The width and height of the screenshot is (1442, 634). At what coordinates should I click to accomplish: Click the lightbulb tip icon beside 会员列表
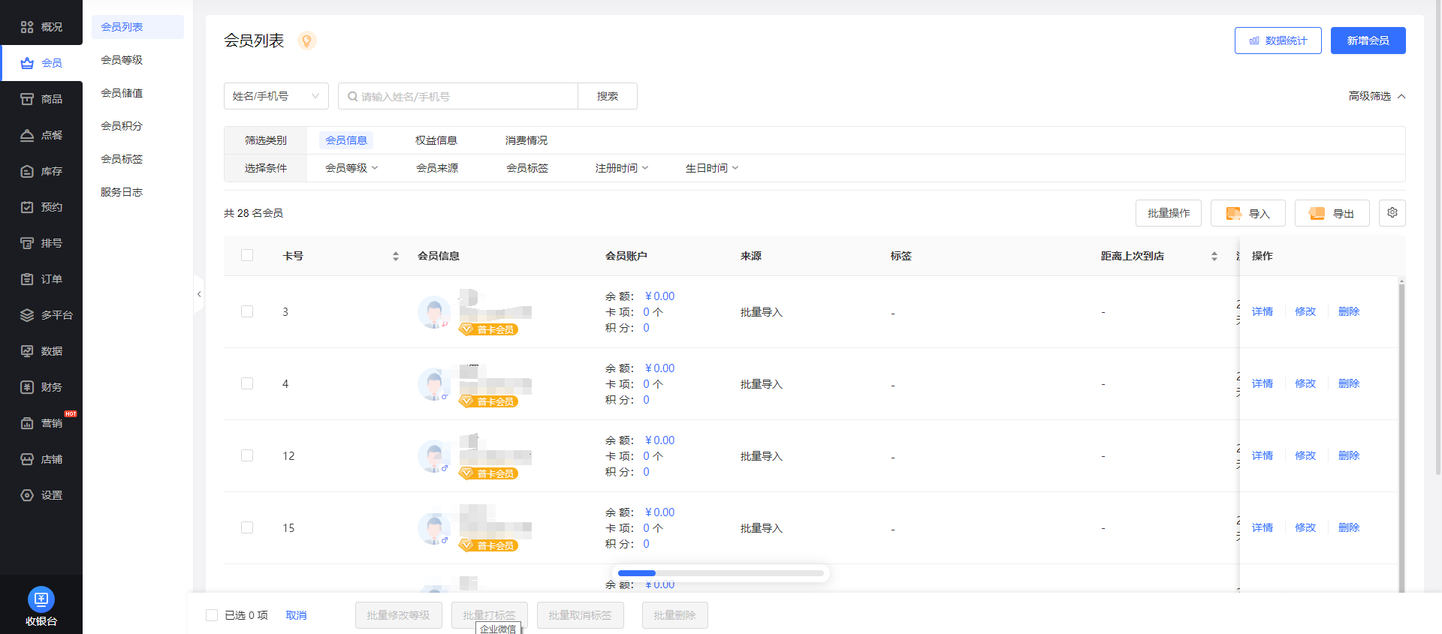(x=306, y=41)
